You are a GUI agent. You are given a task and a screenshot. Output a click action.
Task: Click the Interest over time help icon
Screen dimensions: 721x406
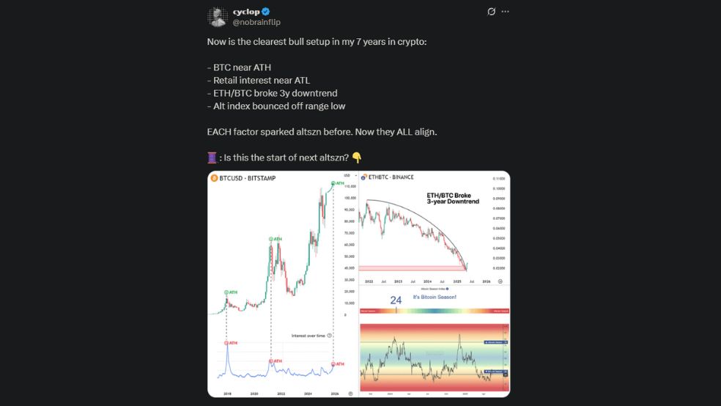[x=329, y=336]
